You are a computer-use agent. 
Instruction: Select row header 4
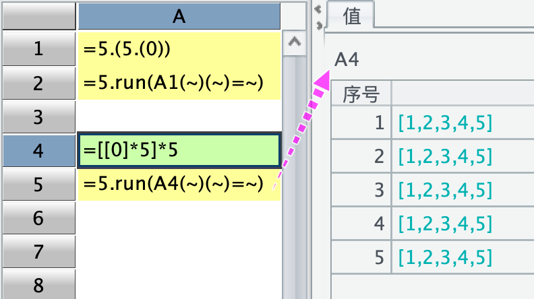coord(39,150)
